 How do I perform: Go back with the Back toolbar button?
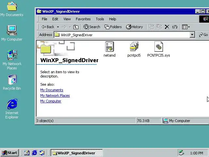click(48, 27)
